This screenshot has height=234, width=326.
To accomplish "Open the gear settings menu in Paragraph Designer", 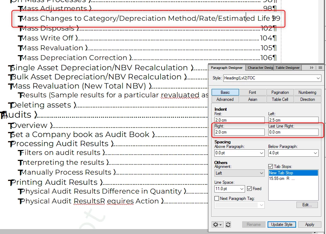I will [x=218, y=225].
